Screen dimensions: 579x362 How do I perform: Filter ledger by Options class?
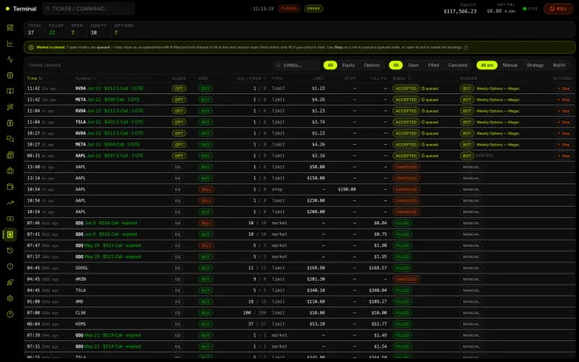[372, 65]
